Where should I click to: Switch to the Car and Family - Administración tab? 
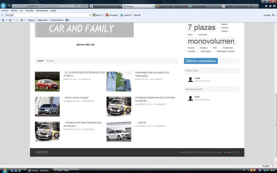coord(172,6)
